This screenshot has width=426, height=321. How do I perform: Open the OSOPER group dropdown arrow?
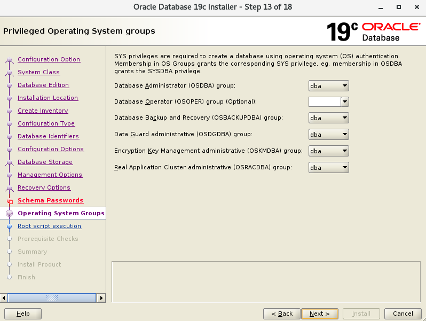[345, 102]
